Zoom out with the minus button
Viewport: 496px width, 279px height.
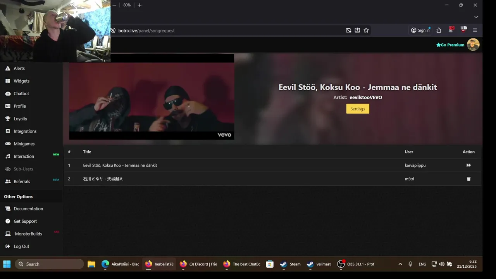click(x=114, y=5)
